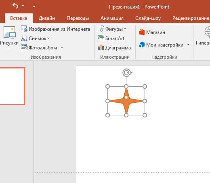Viewport: 210px width, 183px height.
Task: Click the top-right resize handle of star
Action: point(145,86)
